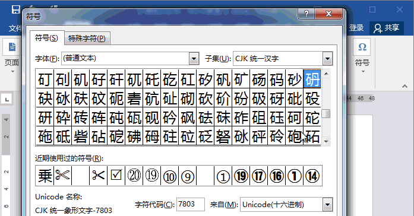Select the 研 character in the grid

45,117
